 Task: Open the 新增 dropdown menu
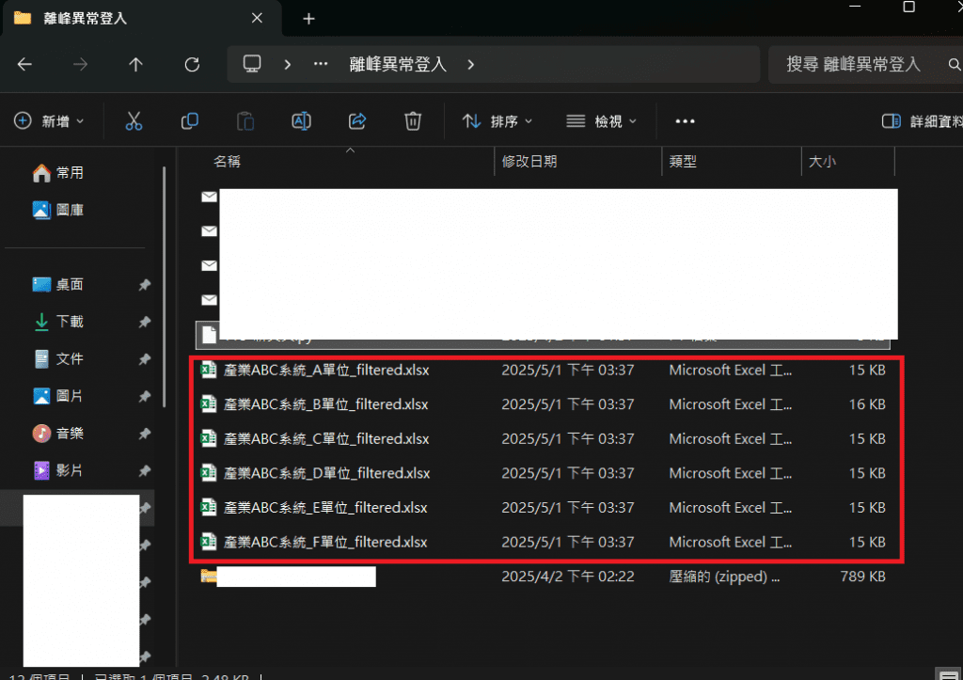(x=49, y=121)
